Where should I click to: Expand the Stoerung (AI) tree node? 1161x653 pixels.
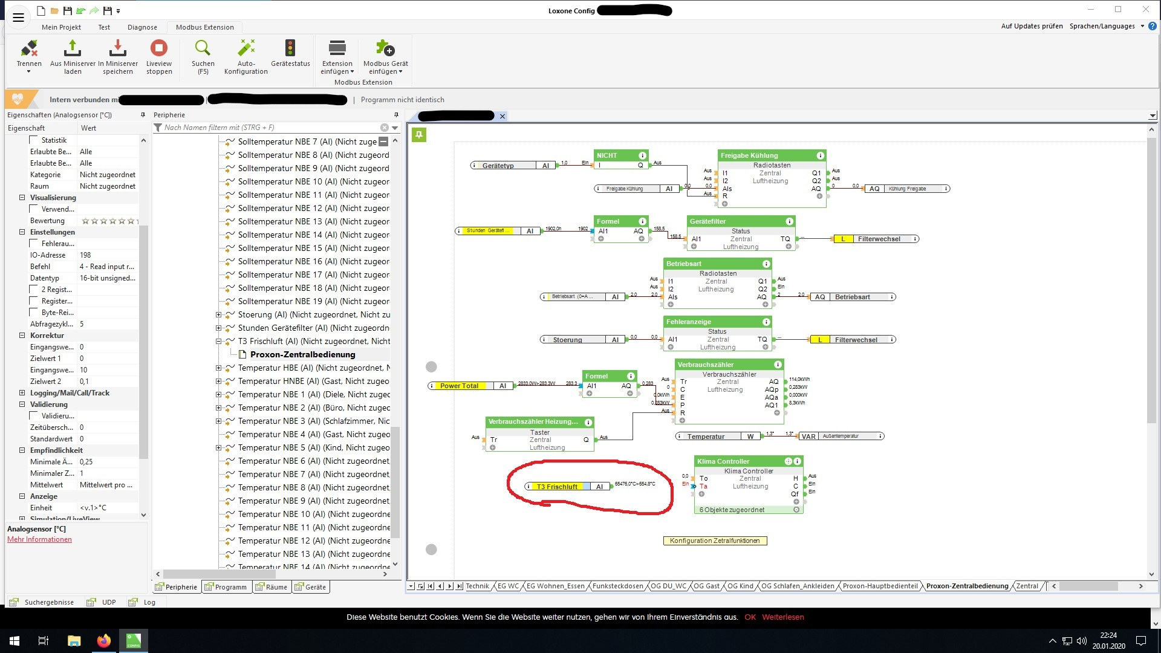pos(219,315)
